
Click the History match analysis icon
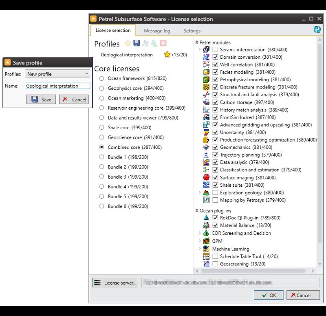(206, 110)
